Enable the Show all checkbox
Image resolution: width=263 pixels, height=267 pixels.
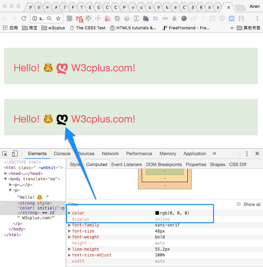pyautogui.click(x=239, y=204)
